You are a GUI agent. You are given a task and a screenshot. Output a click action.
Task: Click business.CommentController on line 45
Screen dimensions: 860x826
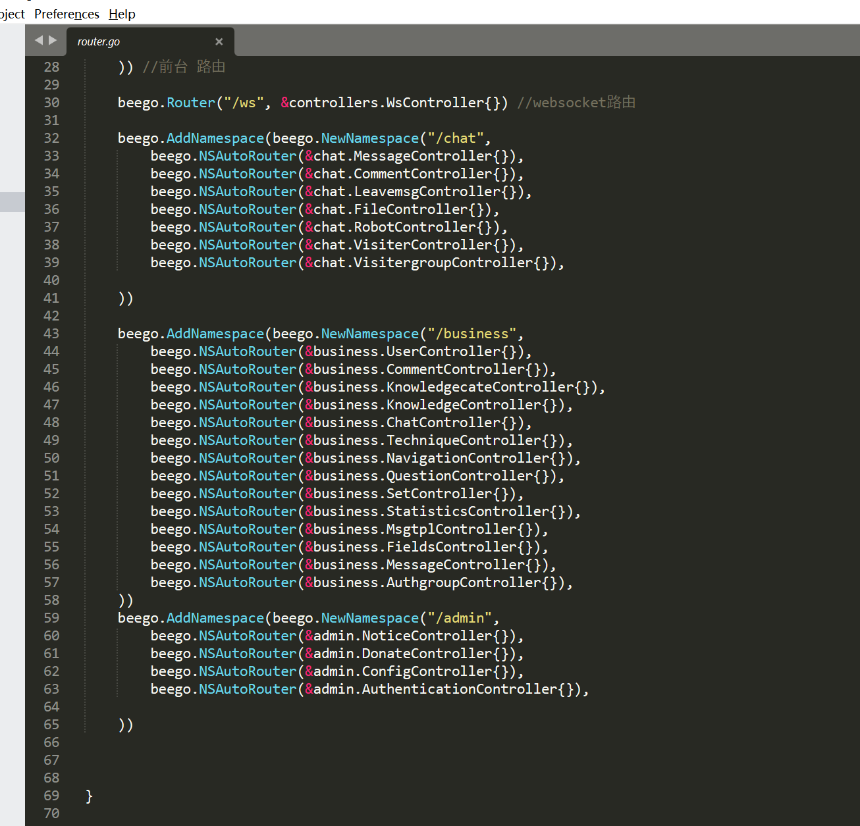(419, 369)
